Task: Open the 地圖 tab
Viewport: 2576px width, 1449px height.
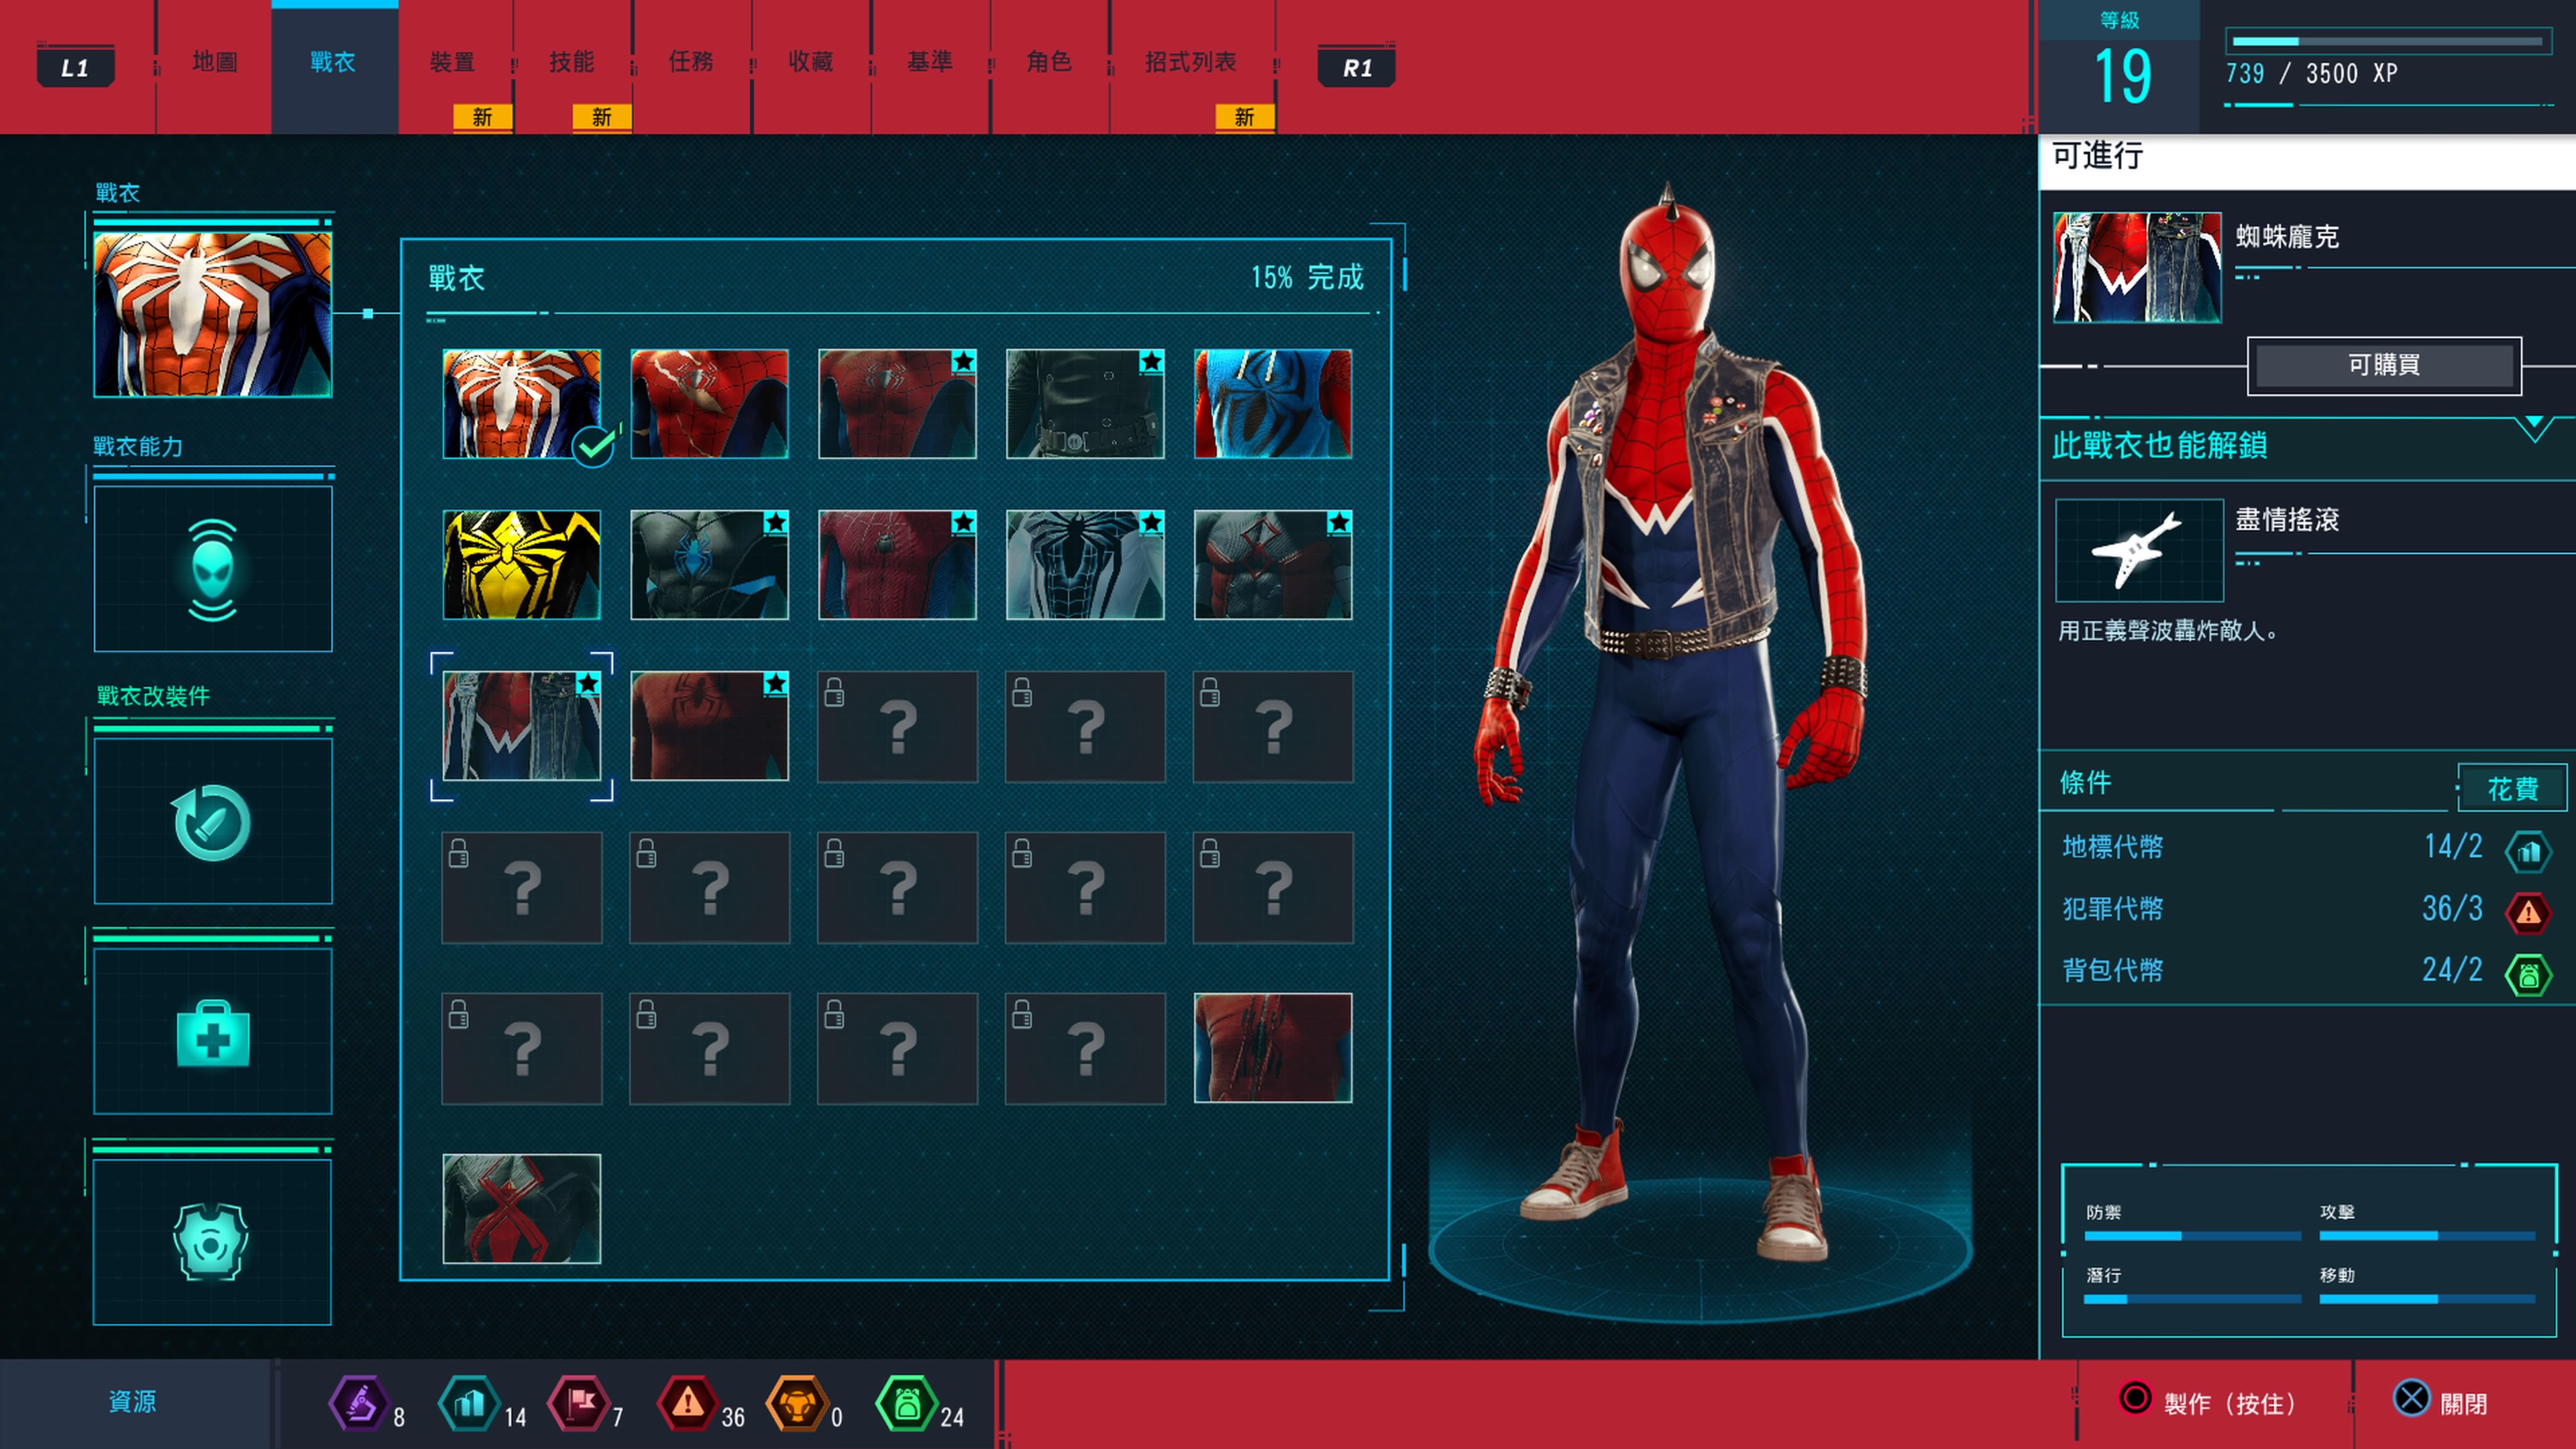Action: tap(214, 62)
